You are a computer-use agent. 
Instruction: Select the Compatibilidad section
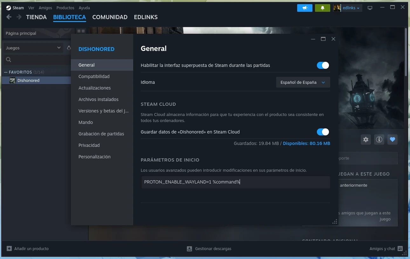coord(102,76)
